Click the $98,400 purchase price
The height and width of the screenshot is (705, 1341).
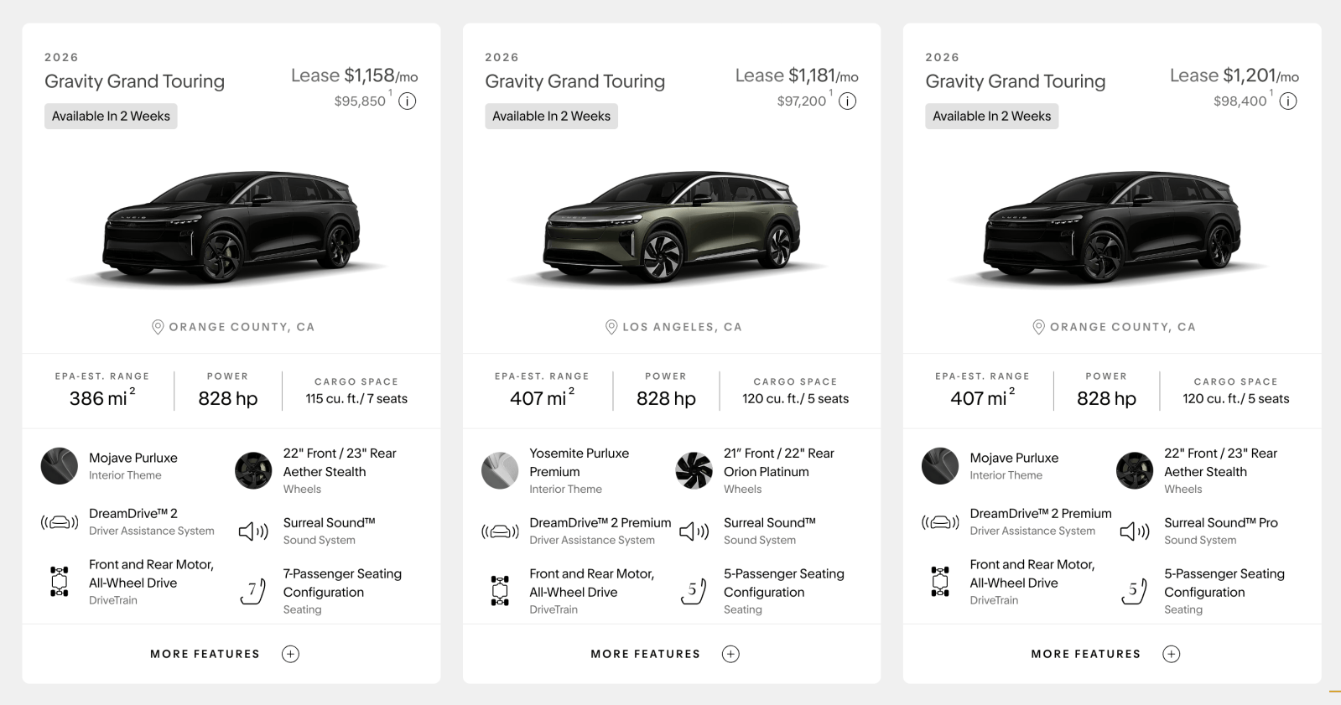[1240, 101]
